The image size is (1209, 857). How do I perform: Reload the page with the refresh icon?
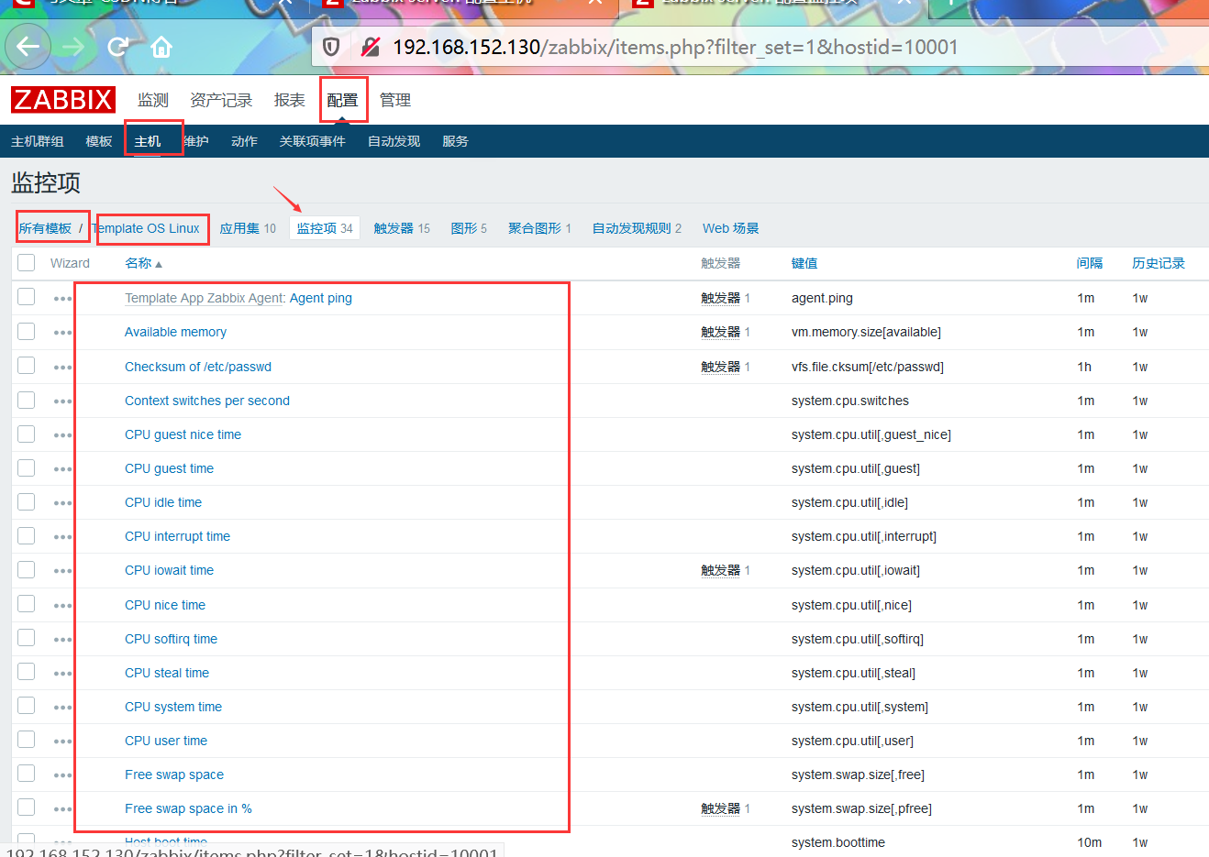(117, 47)
